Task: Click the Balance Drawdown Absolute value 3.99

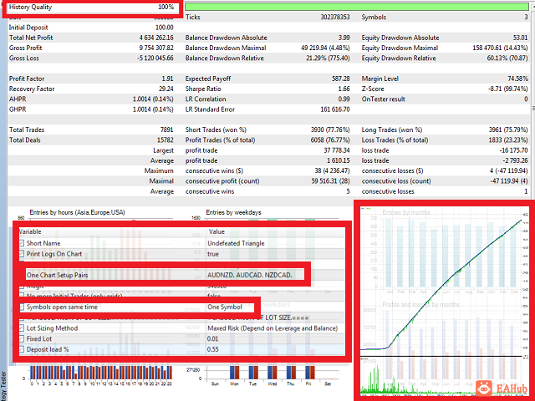Action: 344,38
